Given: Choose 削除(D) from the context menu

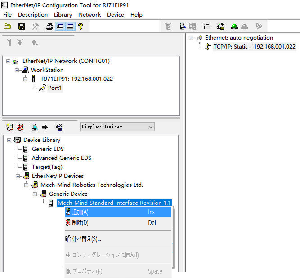Looking at the screenshot, I should (x=81, y=223).
